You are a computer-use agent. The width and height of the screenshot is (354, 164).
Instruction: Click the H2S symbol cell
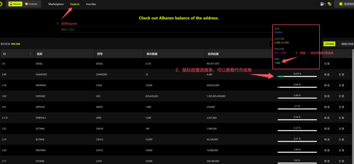[99, 96]
